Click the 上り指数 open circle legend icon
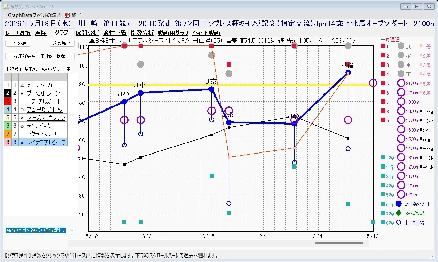This screenshot has width=438, height=262. click(398, 222)
